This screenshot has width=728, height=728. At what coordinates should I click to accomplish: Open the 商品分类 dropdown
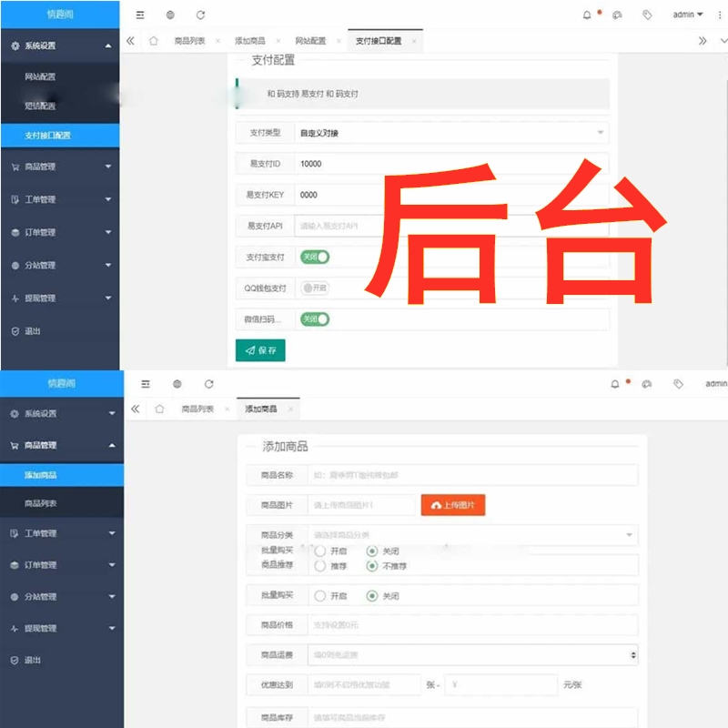pyautogui.click(x=473, y=535)
